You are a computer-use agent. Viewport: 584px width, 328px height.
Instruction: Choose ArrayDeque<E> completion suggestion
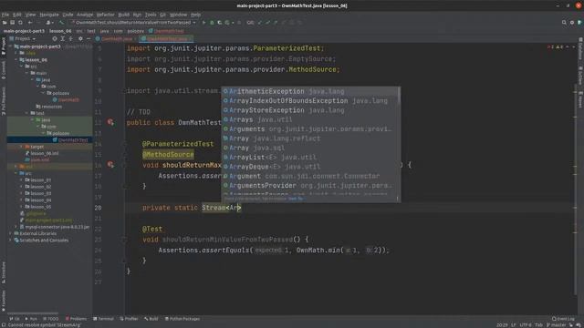(310, 167)
